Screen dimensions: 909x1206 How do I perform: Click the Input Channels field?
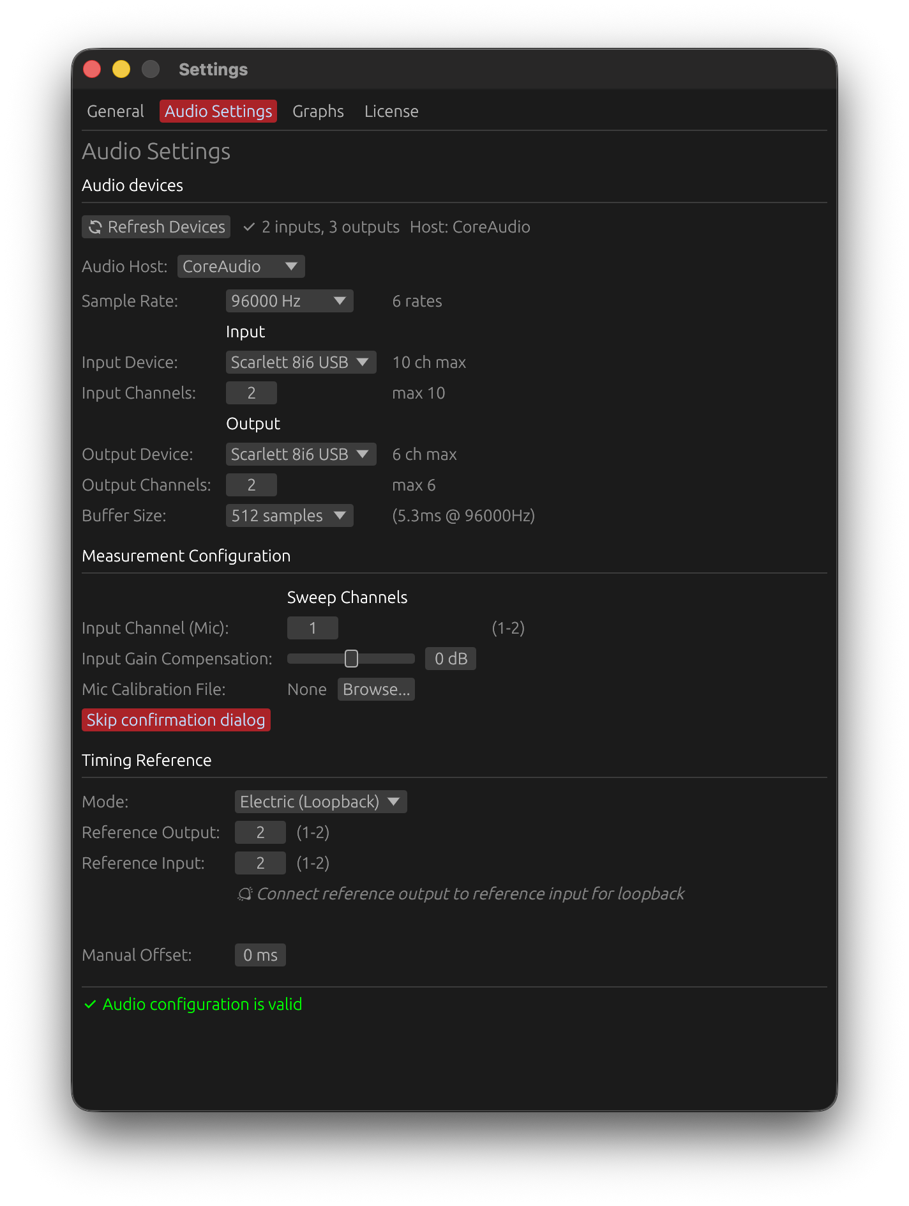tap(251, 393)
